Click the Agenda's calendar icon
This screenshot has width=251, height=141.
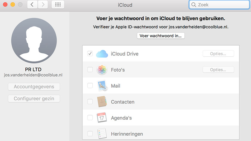click(x=102, y=118)
